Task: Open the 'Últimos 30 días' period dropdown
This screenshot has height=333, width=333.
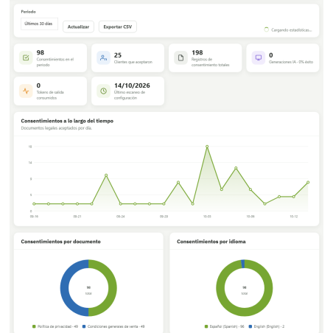Action: tap(39, 24)
